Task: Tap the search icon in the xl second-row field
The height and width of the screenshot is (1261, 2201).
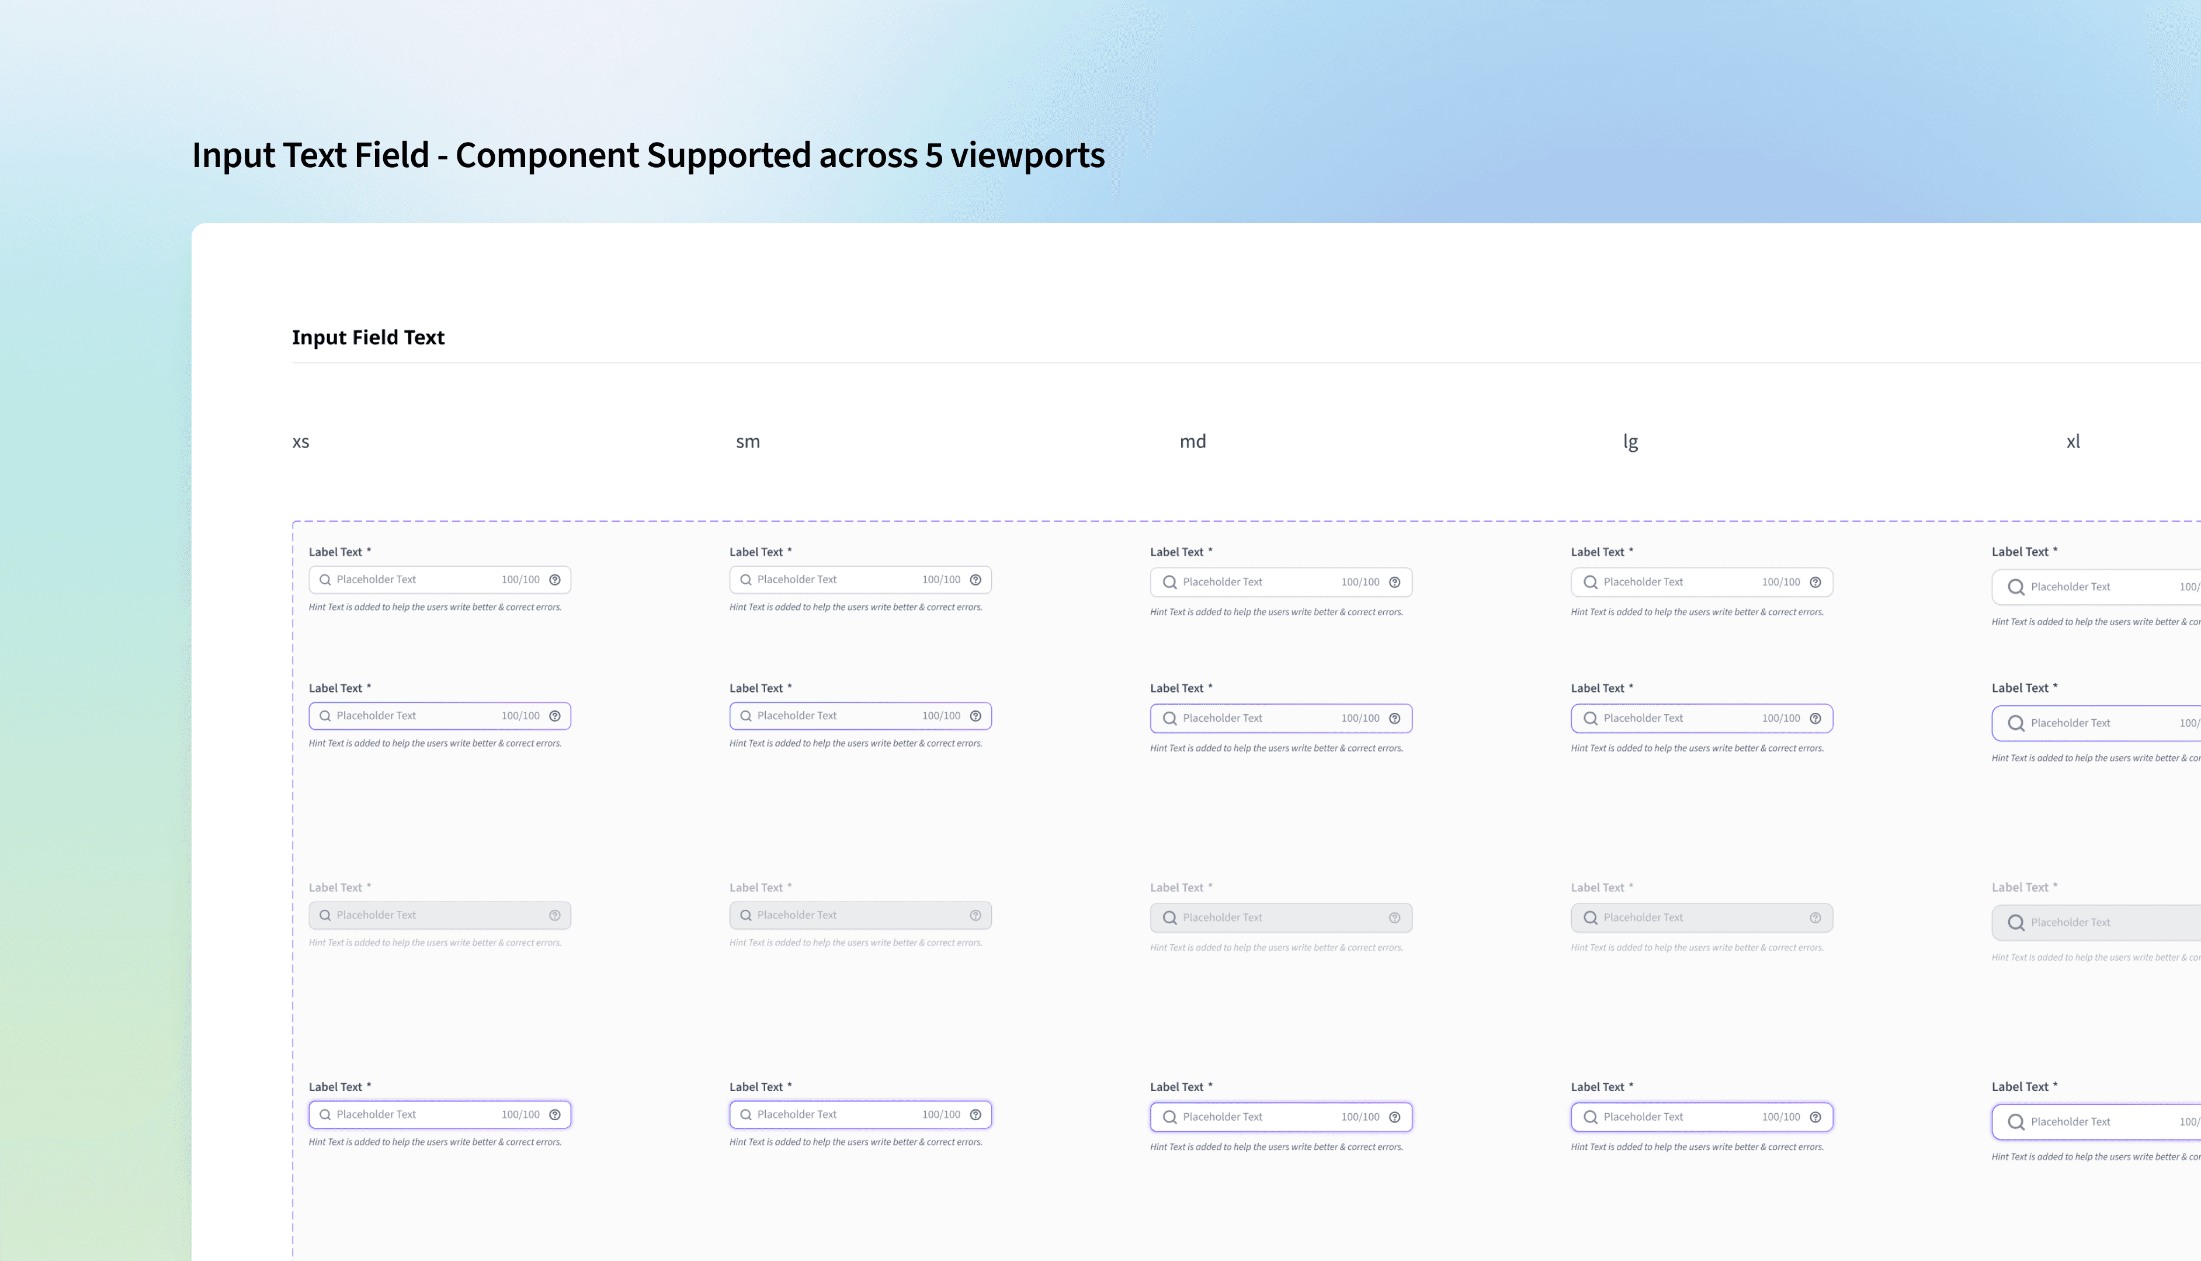Action: (2016, 723)
